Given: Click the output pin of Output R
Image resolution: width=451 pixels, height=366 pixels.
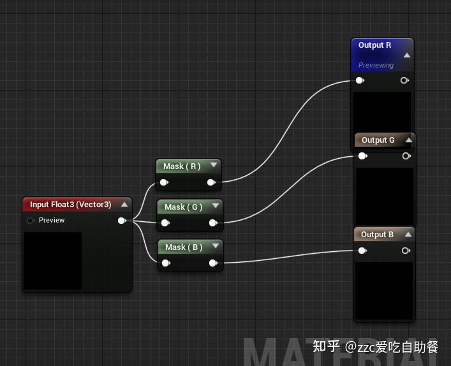Looking at the screenshot, I should click(x=404, y=80).
